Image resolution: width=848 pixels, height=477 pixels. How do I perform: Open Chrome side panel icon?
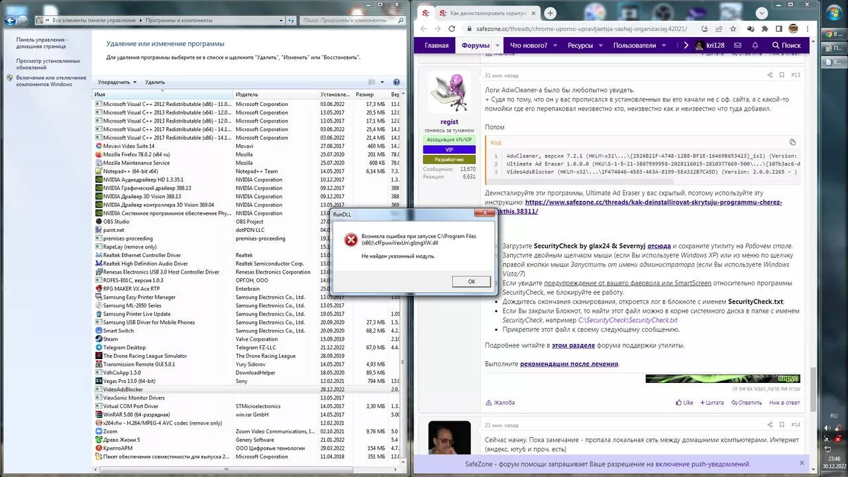pos(778,29)
